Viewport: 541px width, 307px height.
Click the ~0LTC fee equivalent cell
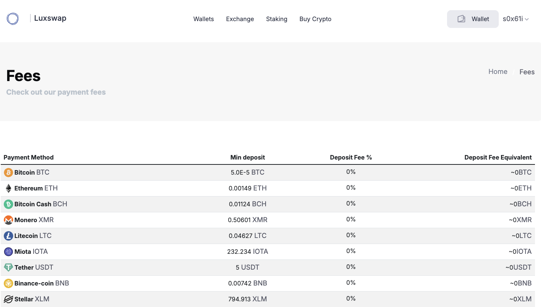click(x=521, y=236)
